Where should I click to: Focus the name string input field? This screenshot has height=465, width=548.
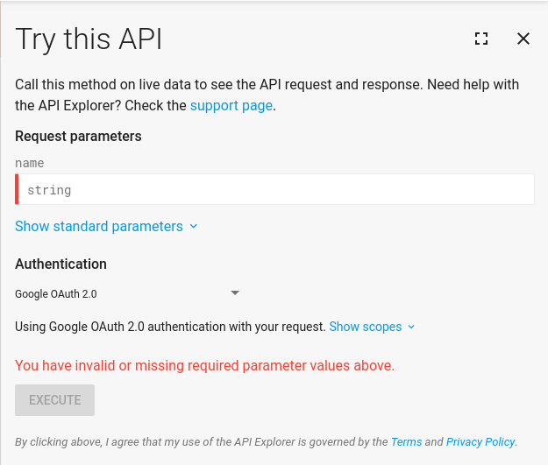[x=276, y=190]
